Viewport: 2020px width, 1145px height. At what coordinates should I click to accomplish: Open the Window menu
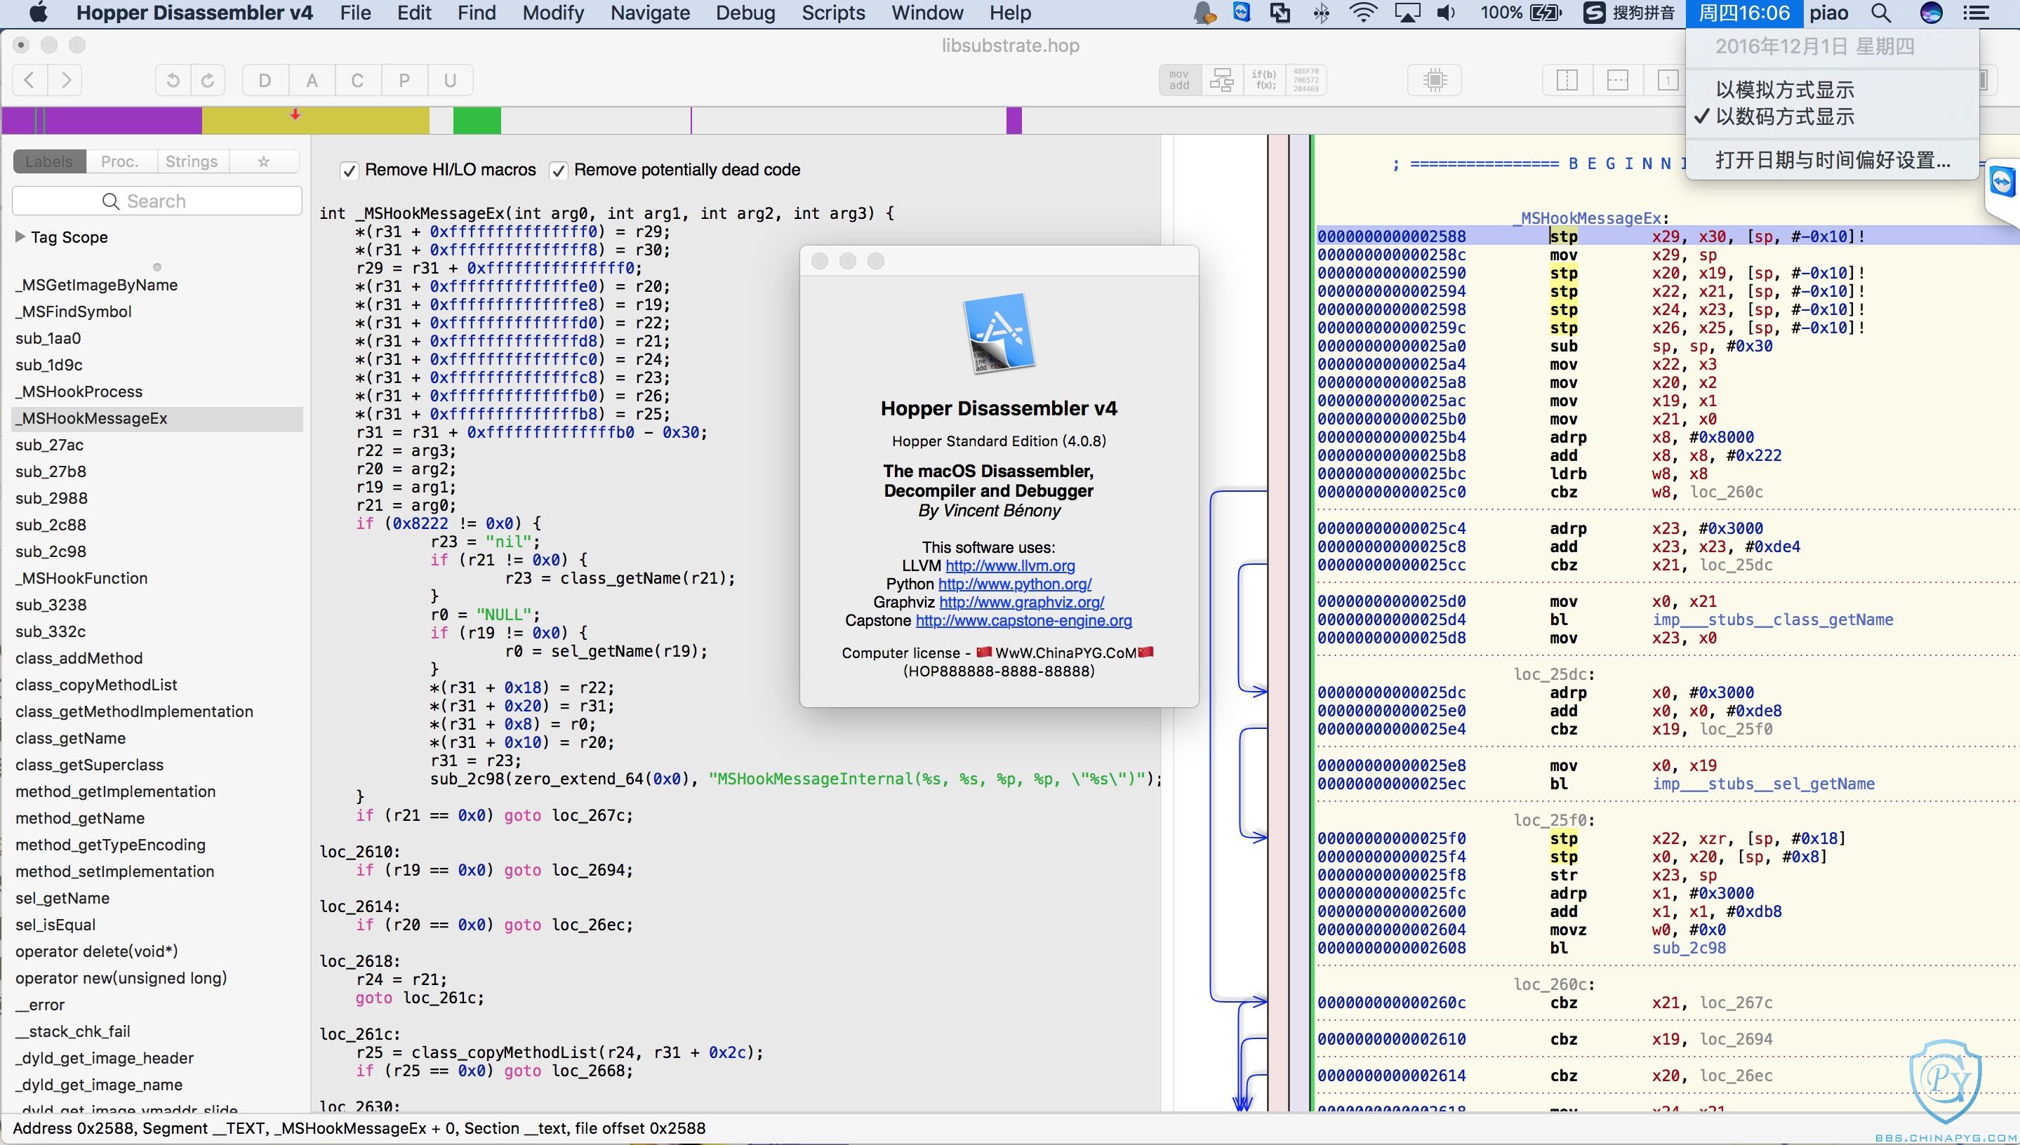(926, 13)
